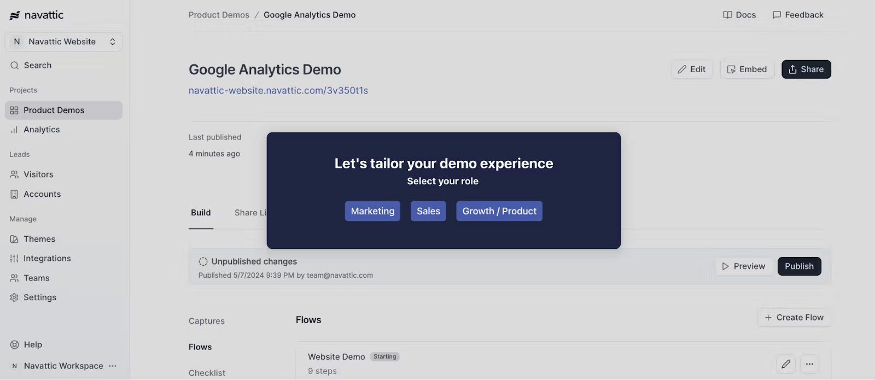Click Product Demos breadcrumb link
Viewport: 875px width, 380px height.
[219, 15]
